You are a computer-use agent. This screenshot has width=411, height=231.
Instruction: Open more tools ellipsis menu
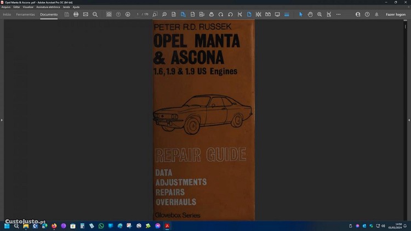[338, 14]
